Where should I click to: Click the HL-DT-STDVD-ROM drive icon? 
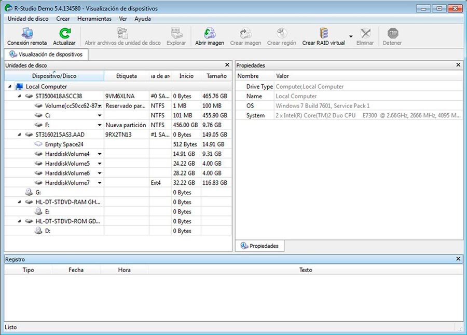pos(29,221)
